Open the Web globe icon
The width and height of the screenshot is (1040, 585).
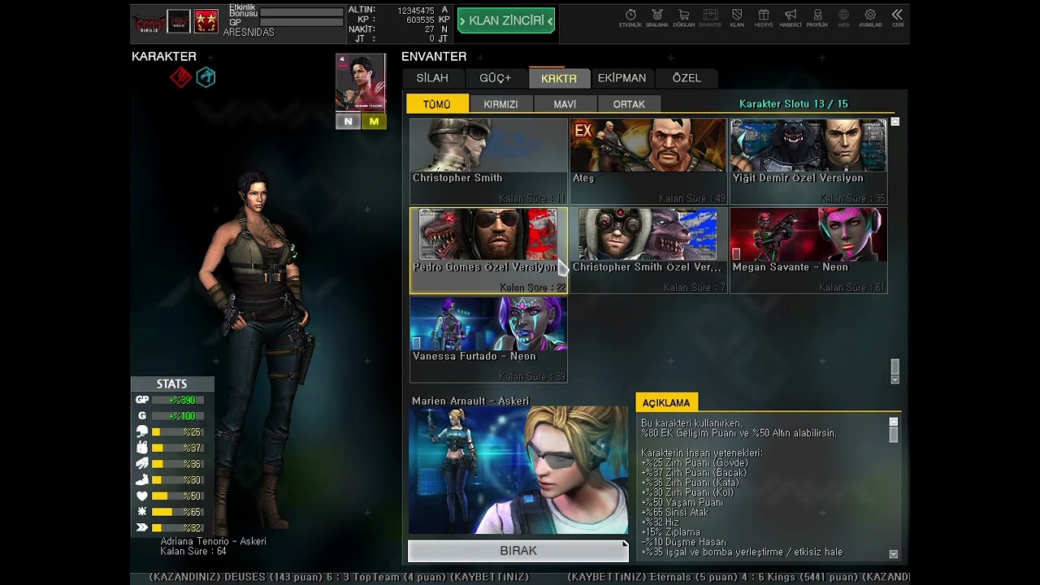pos(844,18)
